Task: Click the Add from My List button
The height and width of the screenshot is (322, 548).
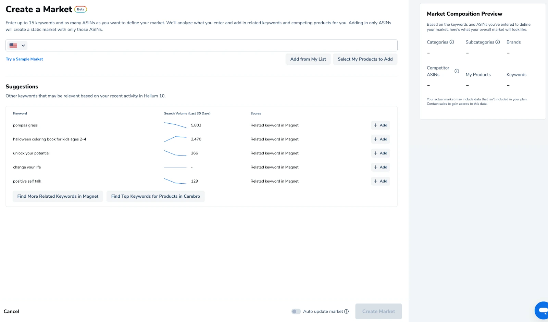Action: [308, 59]
